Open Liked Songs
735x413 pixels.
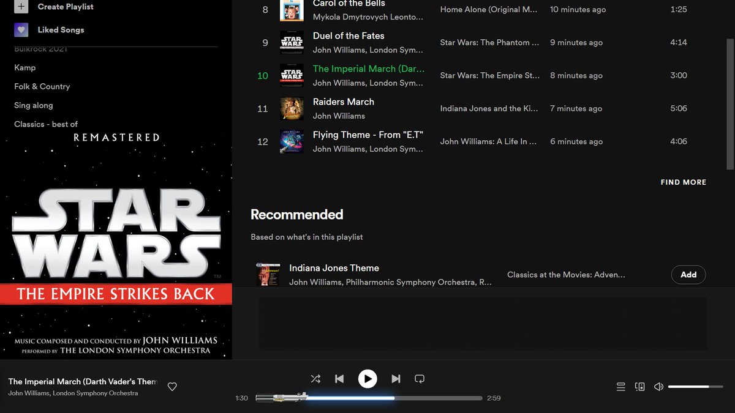[x=61, y=29]
